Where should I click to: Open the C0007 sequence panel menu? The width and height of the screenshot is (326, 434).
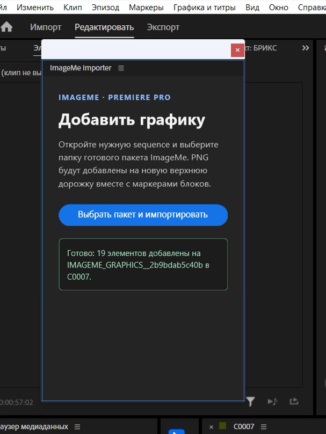coord(264,426)
